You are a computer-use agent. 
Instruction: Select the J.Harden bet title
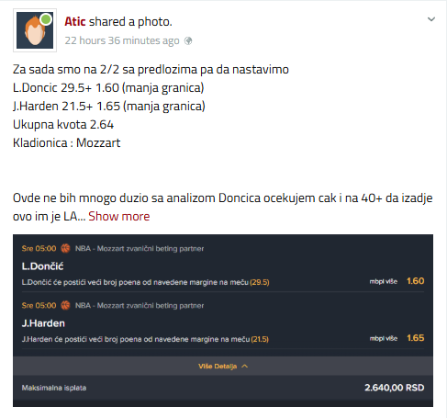tap(43, 323)
